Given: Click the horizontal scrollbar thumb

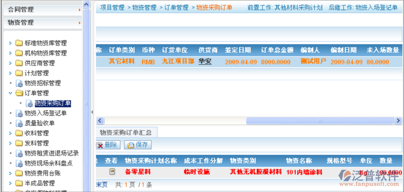Looking at the screenshot, I should click(320, 120).
